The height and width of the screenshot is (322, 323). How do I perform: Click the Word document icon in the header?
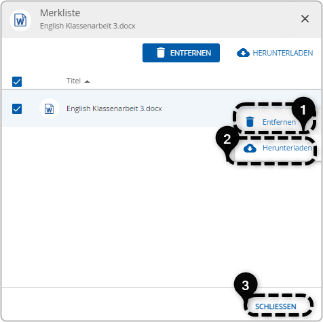click(20, 20)
